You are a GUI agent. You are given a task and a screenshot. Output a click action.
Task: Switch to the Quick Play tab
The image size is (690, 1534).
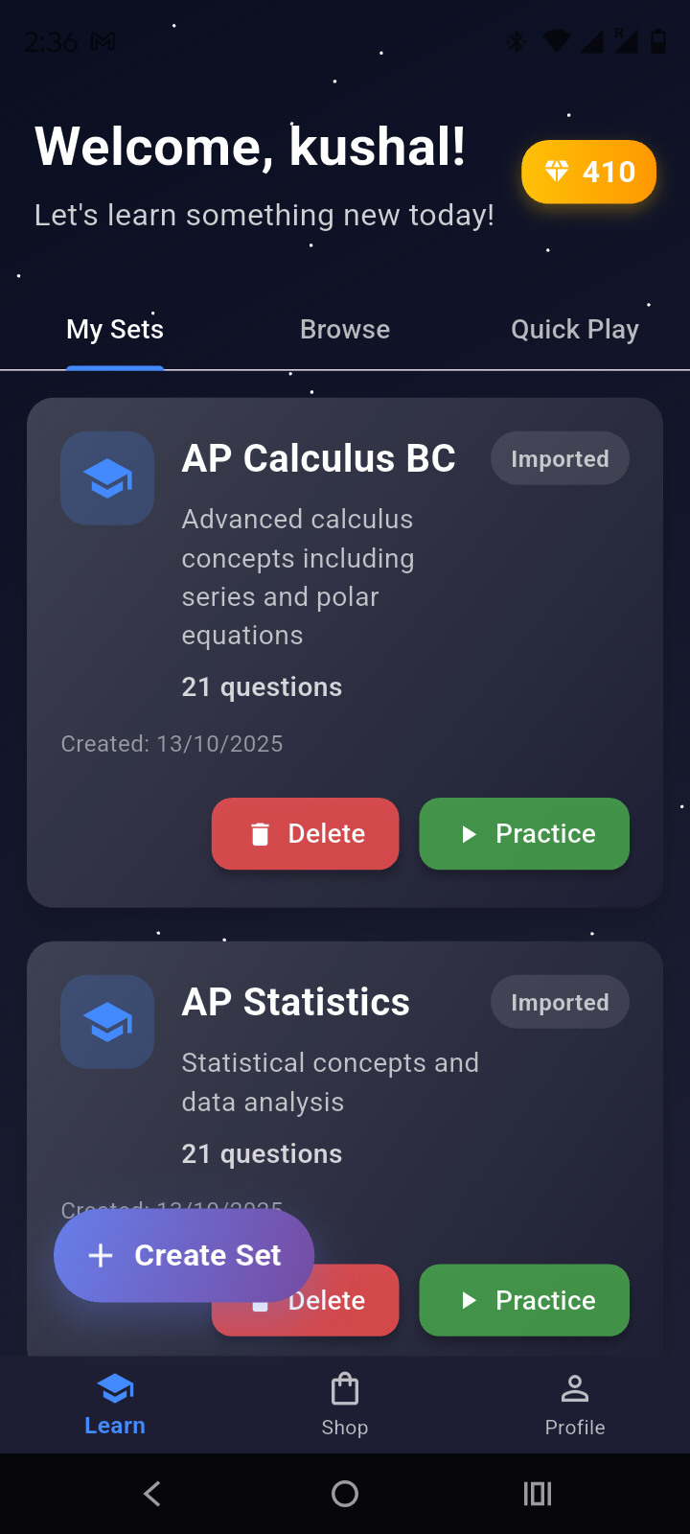(574, 330)
